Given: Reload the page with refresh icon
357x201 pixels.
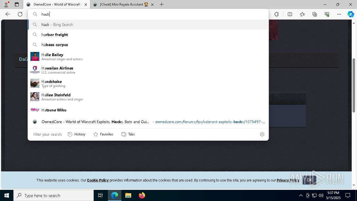Looking at the screenshot, I should [20, 14].
